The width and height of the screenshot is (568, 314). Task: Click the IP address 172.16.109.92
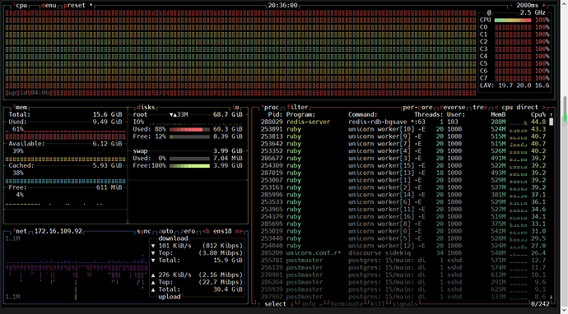click(58, 231)
